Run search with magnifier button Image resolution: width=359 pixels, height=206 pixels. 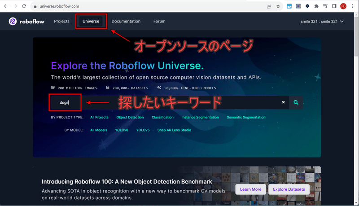[296, 102]
